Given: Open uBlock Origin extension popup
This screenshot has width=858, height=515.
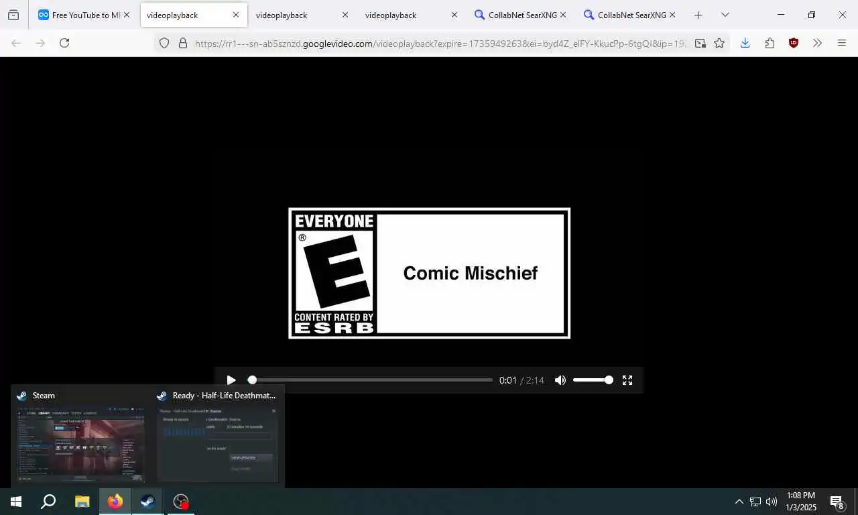Looking at the screenshot, I should click(794, 43).
